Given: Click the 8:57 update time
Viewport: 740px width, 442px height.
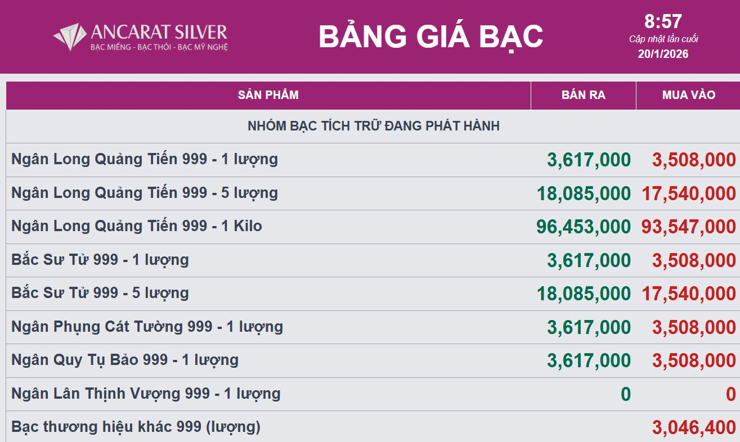Looking at the screenshot, I should pyautogui.click(x=663, y=22).
